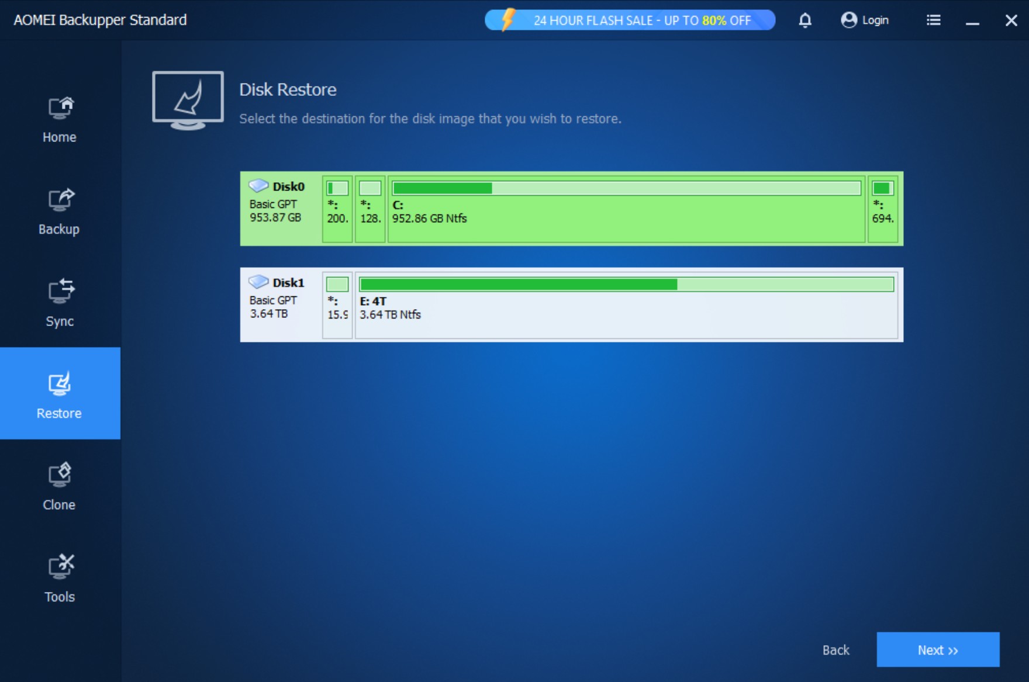Image resolution: width=1029 pixels, height=682 pixels.
Task: Open the Home section icon
Action: [61, 108]
